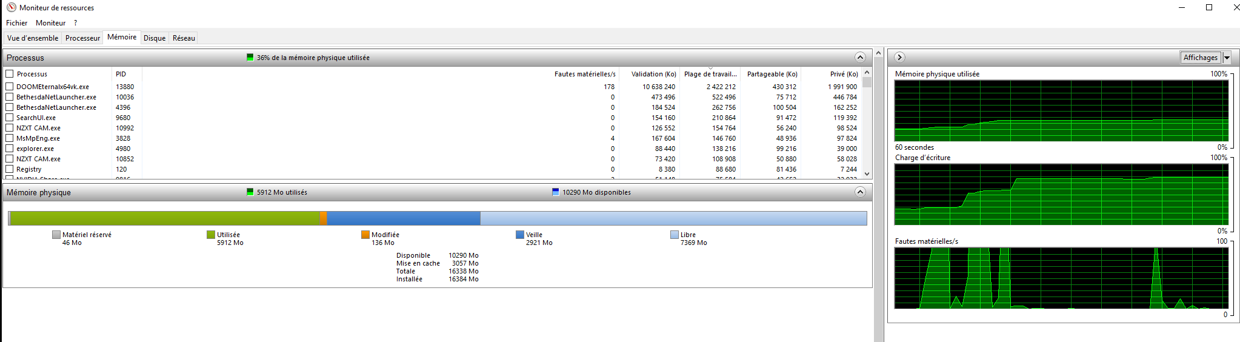Select the Registry process name

pyautogui.click(x=29, y=169)
